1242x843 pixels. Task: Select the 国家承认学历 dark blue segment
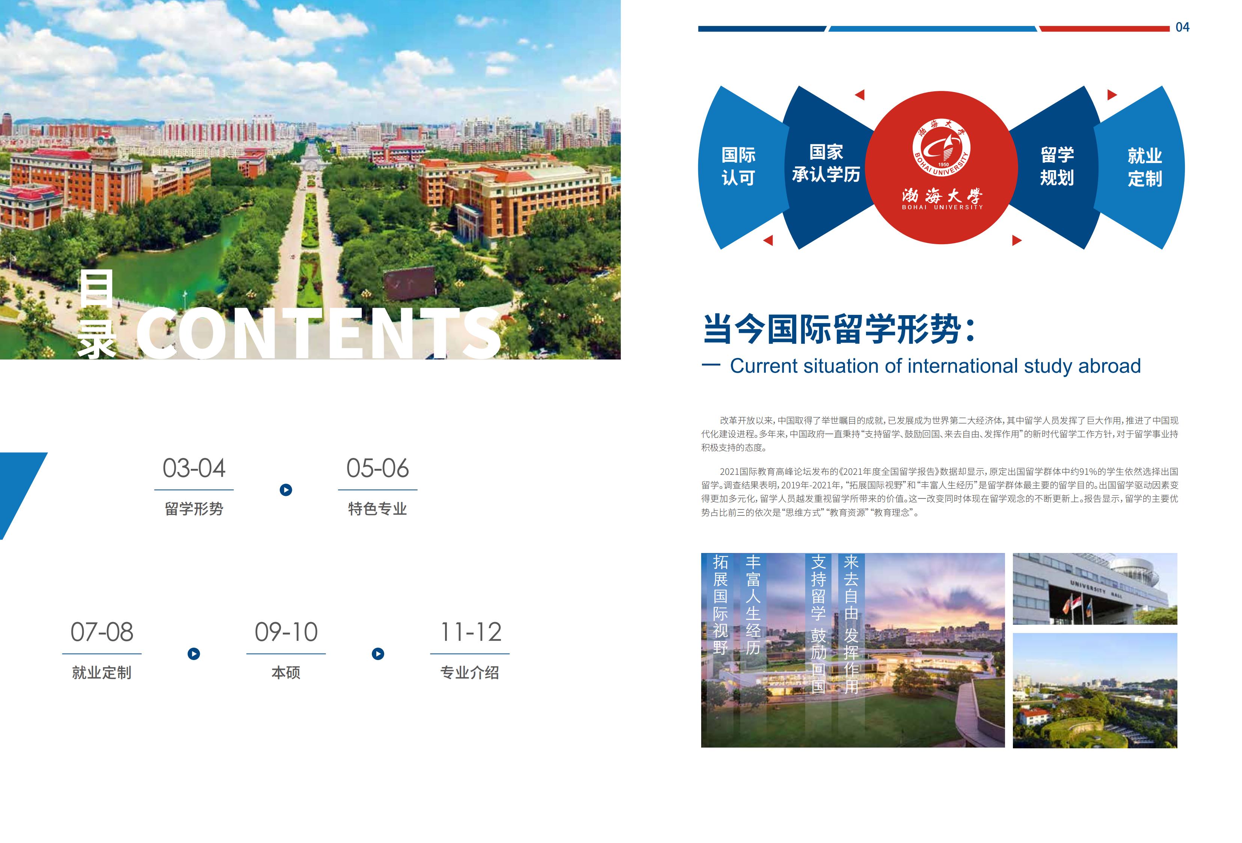(x=826, y=163)
